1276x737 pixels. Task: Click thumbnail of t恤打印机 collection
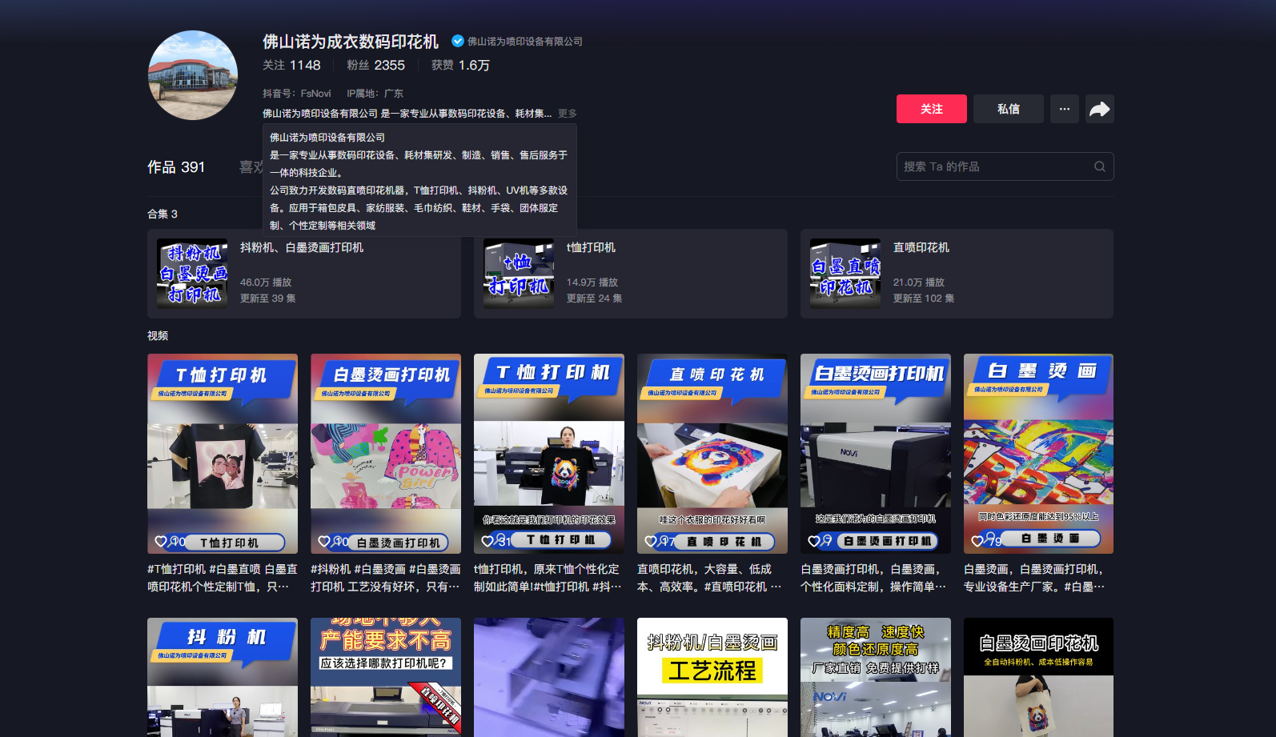point(519,274)
